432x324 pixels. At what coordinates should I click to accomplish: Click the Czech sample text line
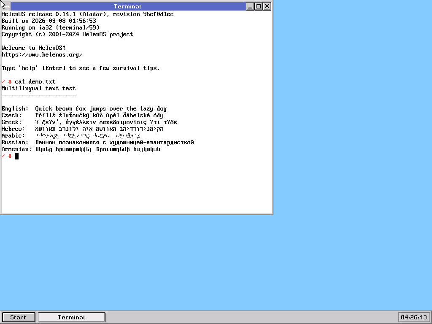(99, 116)
